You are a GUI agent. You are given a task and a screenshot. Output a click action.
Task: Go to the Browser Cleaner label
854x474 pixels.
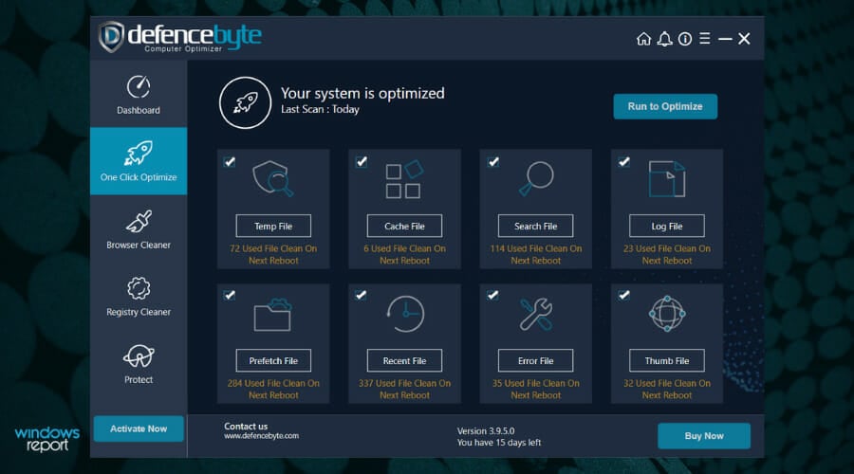click(x=139, y=245)
